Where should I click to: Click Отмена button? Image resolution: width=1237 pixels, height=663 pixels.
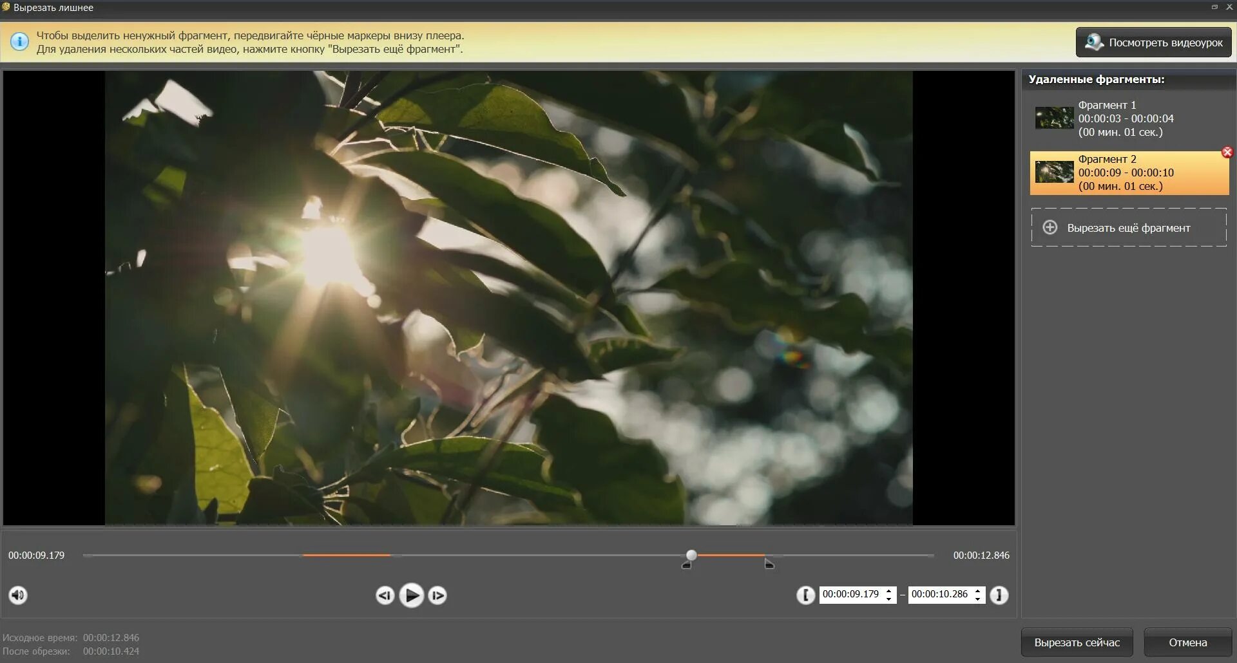(x=1188, y=642)
